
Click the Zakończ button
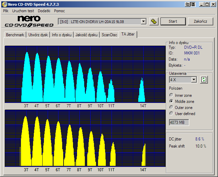[x=200, y=21]
